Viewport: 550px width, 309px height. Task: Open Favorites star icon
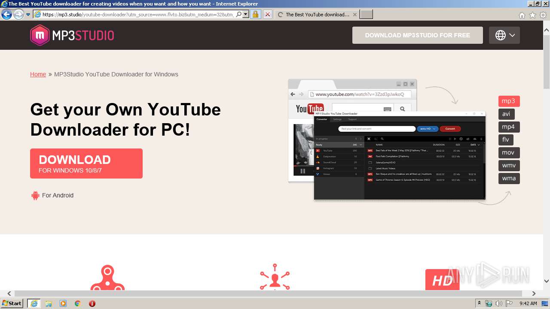click(532, 15)
